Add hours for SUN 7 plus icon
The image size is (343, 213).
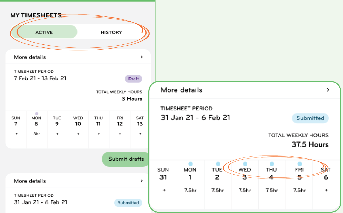pos(16,134)
